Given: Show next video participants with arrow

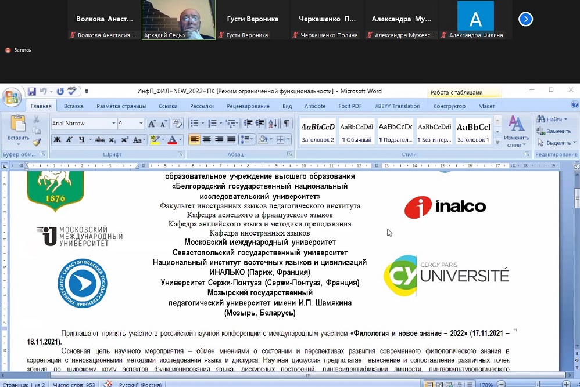Looking at the screenshot, I should click(525, 19).
